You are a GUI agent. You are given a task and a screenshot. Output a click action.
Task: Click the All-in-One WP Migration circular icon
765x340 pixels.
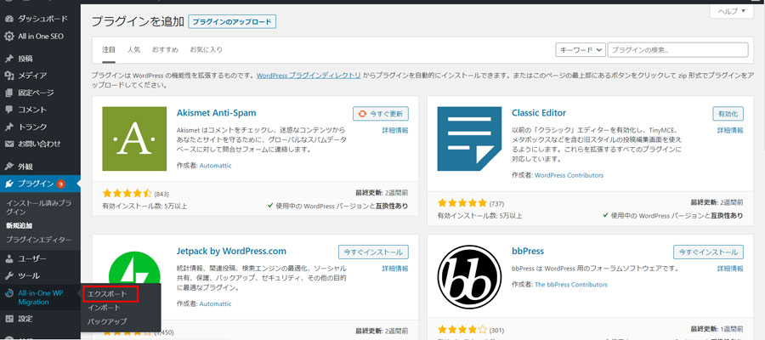(8, 293)
